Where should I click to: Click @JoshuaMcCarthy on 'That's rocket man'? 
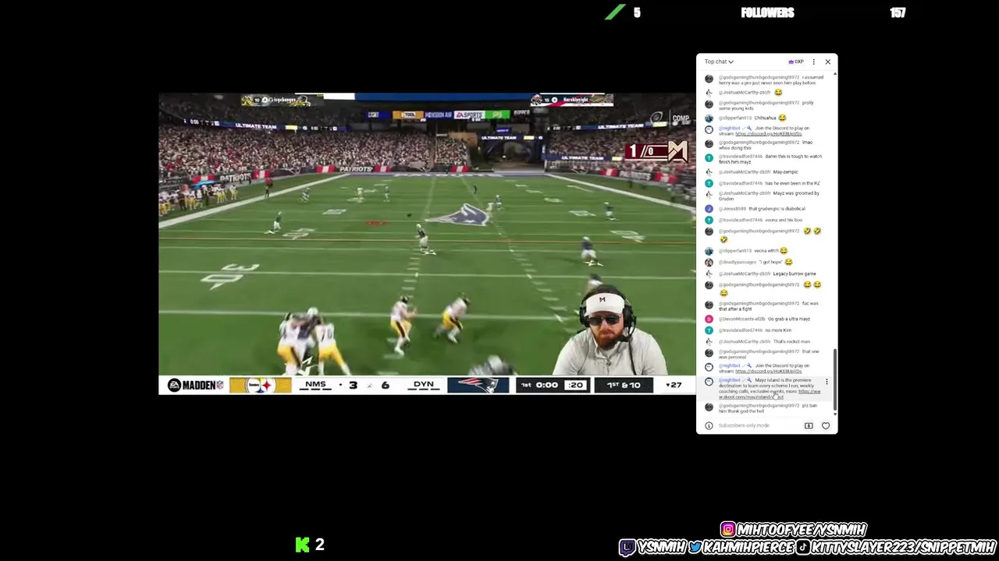(x=745, y=341)
